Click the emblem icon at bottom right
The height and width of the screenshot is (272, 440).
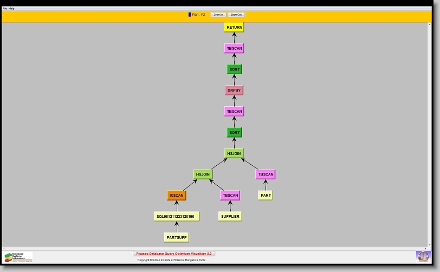click(422, 256)
